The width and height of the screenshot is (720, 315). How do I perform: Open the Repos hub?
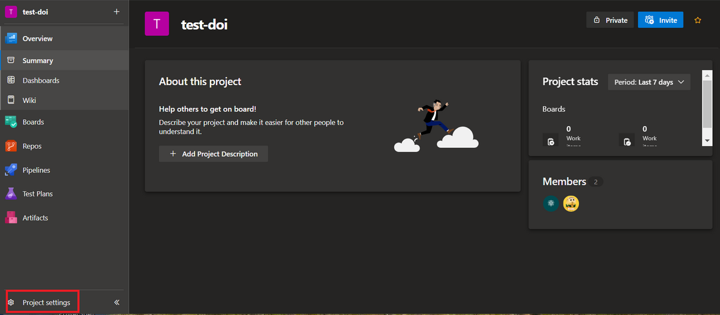pos(64,146)
